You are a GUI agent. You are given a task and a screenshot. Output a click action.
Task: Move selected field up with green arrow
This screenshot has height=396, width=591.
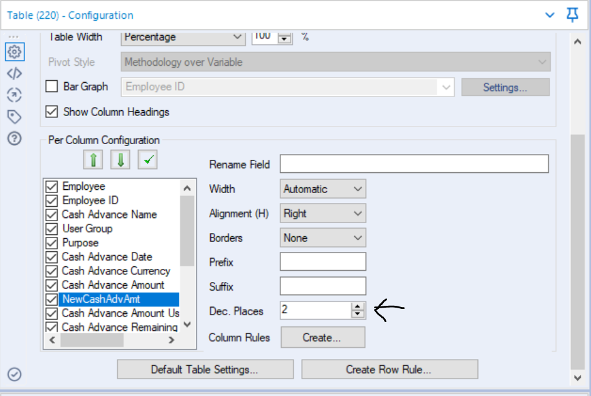click(93, 159)
